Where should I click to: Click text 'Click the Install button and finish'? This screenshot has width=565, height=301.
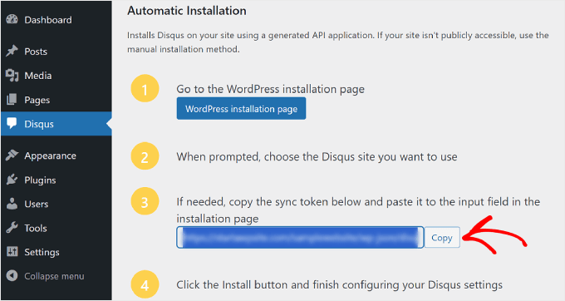point(258,284)
